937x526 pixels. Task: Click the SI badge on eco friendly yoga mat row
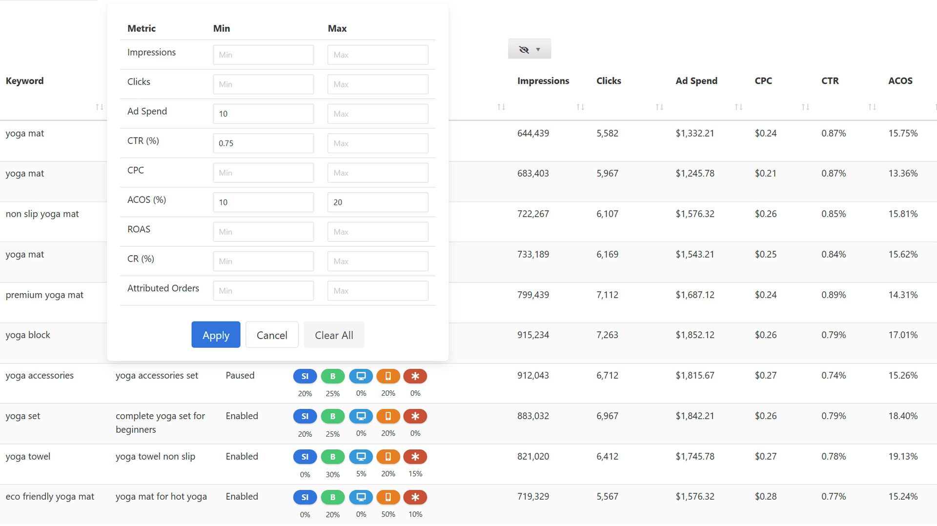305,497
